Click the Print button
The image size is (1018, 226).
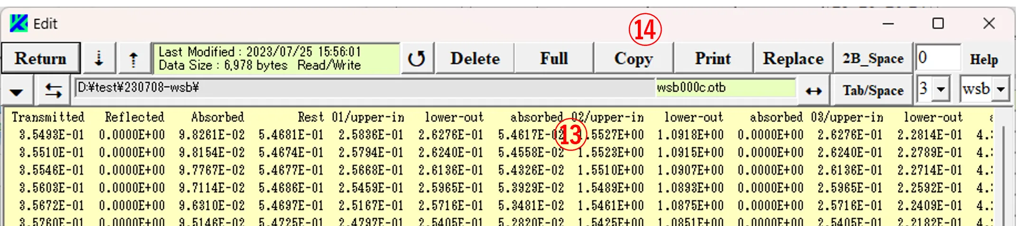[x=713, y=59]
